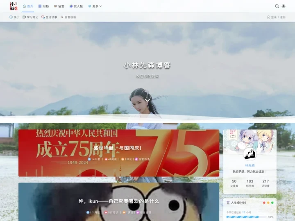
Task: Open the 坤，ikun article title
Action: (x=119, y=201)
